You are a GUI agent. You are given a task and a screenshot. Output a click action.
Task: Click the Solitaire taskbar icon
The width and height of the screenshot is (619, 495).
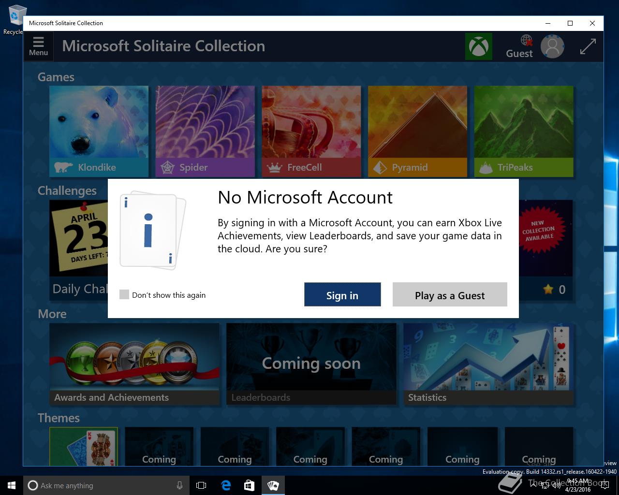click(273, 485)
